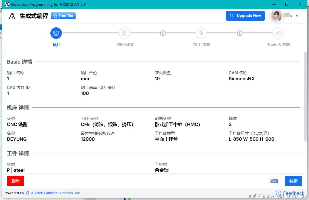The width and height of the screenshot is (309, 200).
Task: Click the 项目 名称 value 1
Action: click(x=8, y=79)
